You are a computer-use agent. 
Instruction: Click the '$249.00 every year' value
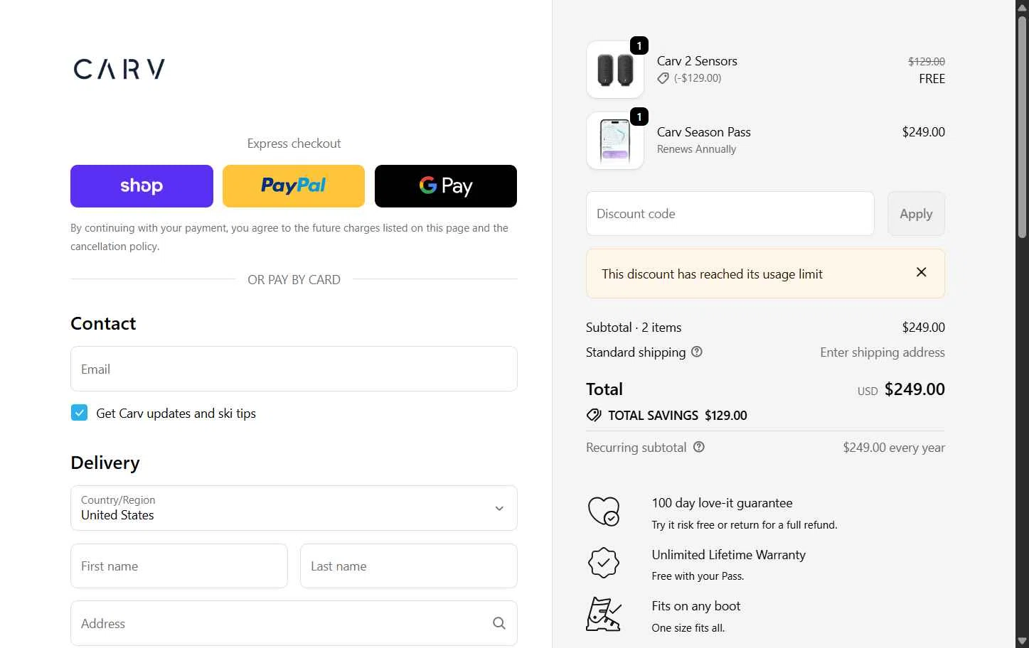click(x=894, y=448)
